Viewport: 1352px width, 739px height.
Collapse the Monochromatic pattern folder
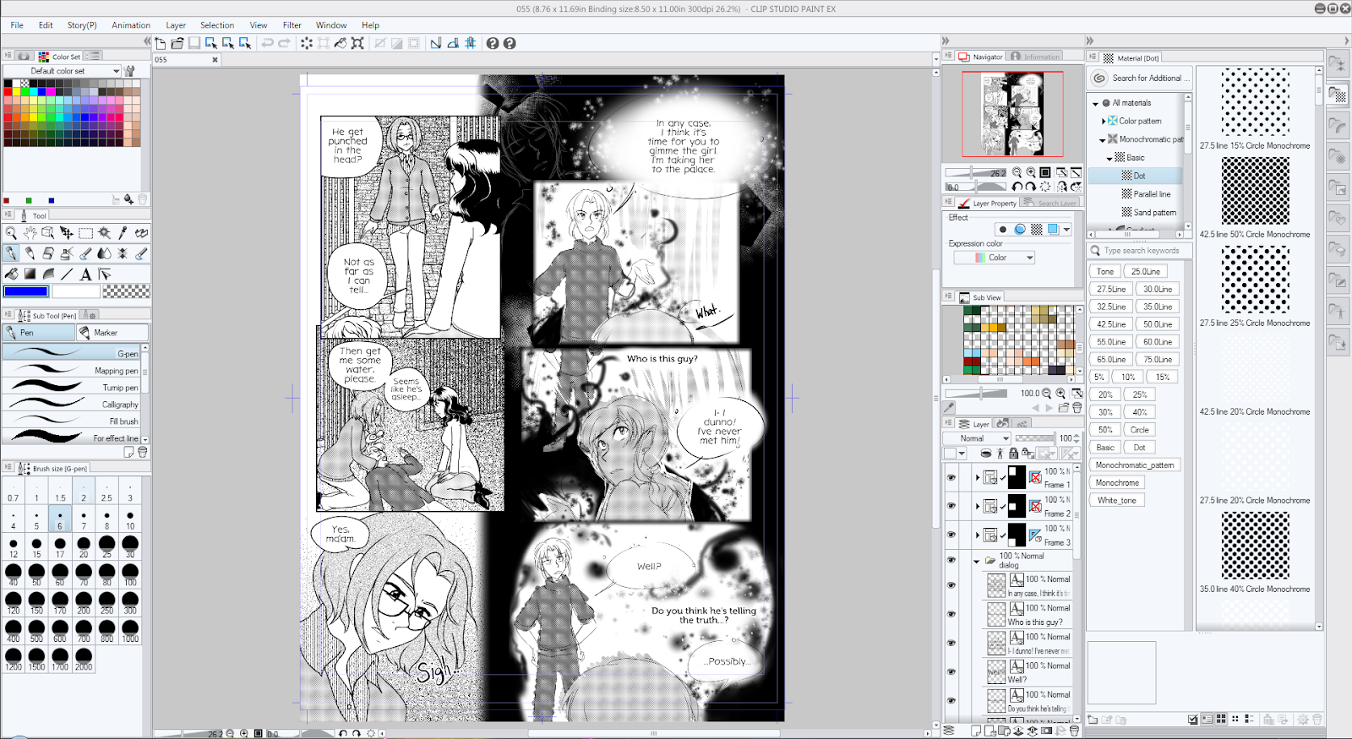[x=1103, y=140]
